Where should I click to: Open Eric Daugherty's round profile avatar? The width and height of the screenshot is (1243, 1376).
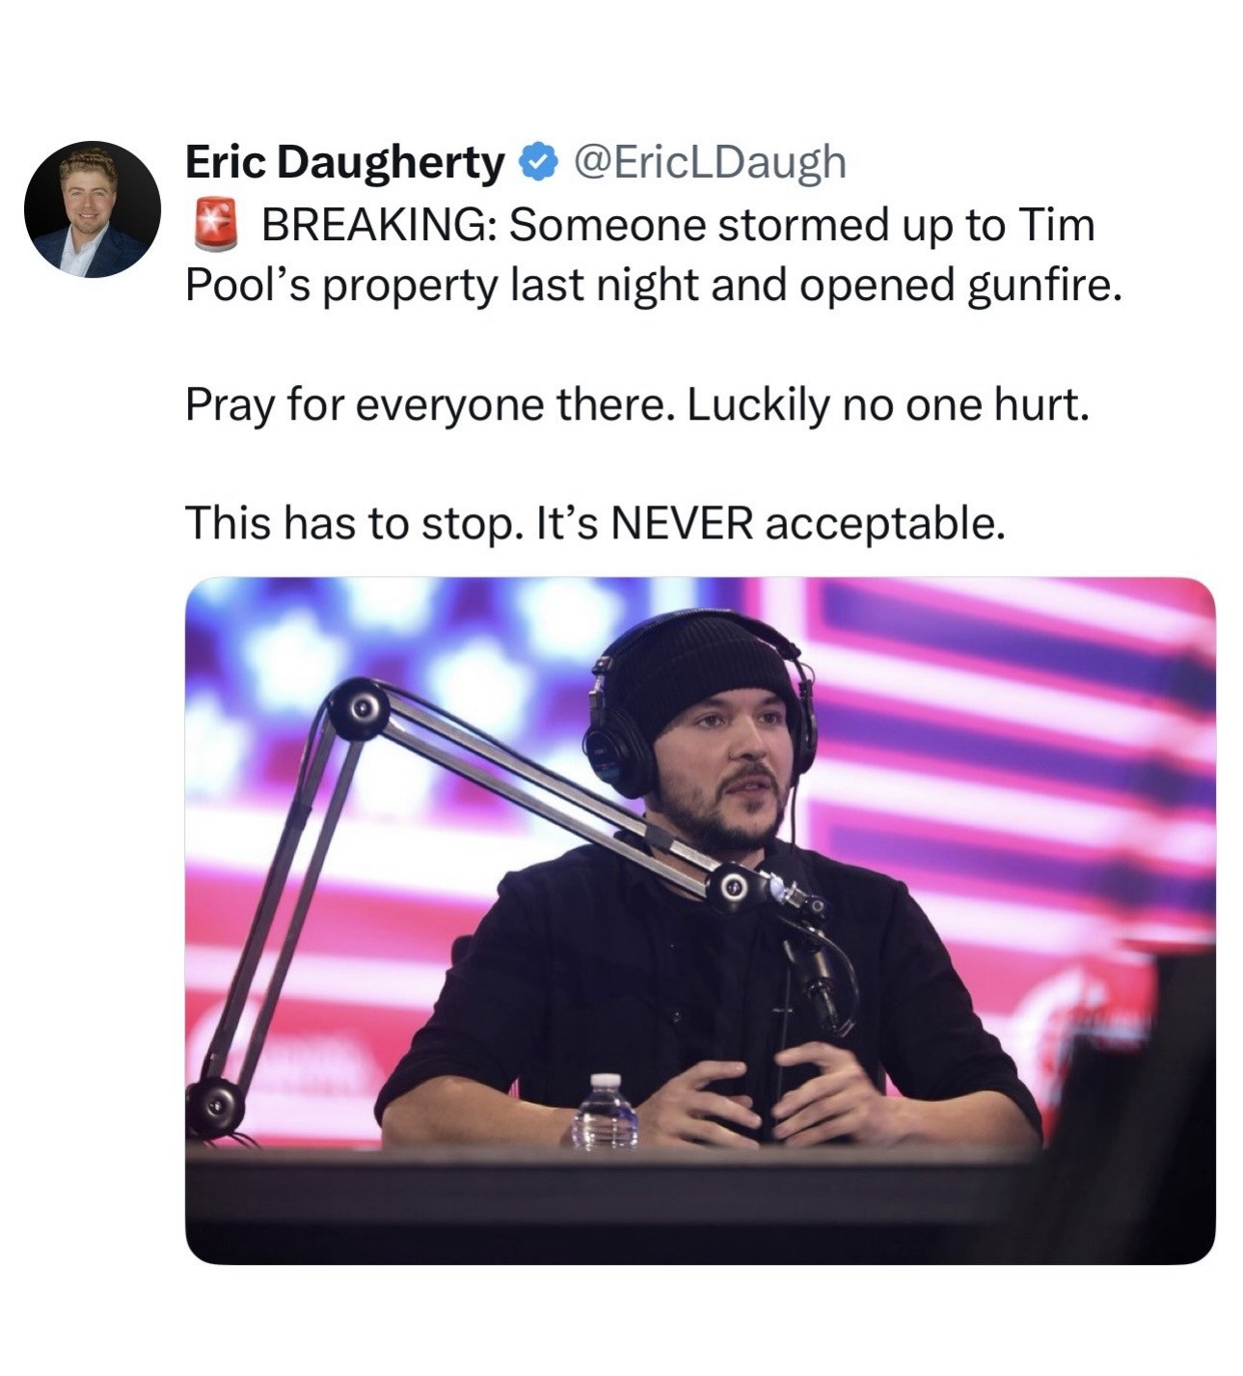point(92,208)
